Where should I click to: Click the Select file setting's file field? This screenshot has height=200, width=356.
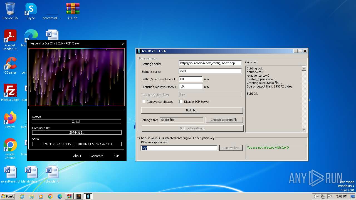coord(182,120)
